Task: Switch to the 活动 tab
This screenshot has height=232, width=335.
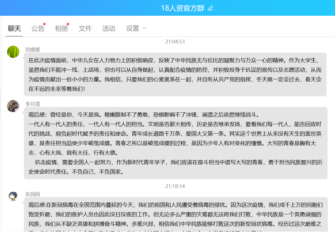Action: pos(109,29)
